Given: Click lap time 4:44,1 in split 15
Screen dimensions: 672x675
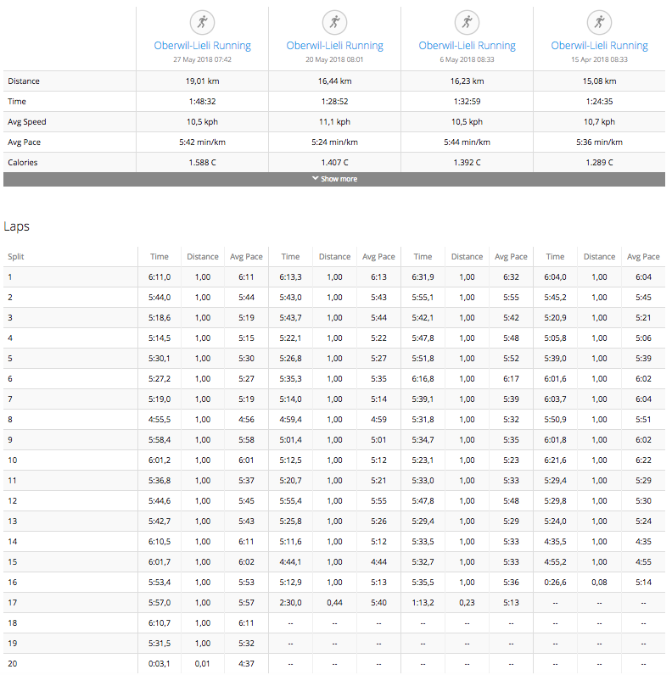Looking at the screenshot, I should [x=290, y=561].
